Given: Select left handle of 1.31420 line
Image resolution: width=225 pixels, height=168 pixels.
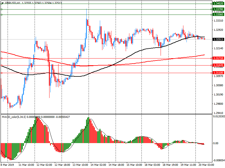Looking at the screenshot, I should [2, 66].
